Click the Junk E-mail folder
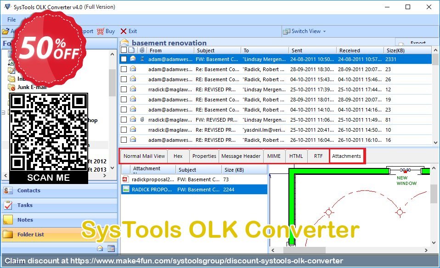 32,87
